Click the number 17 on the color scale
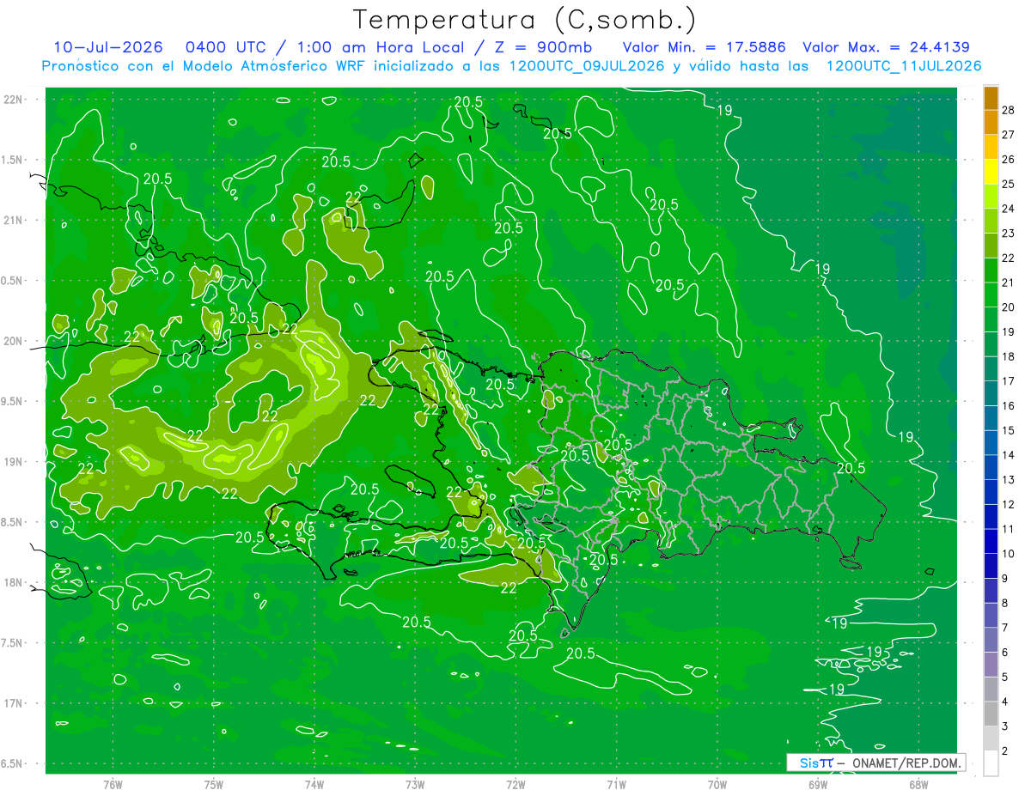The width and height of the screenshot is (1031, 796). (x=1009, y=381)
